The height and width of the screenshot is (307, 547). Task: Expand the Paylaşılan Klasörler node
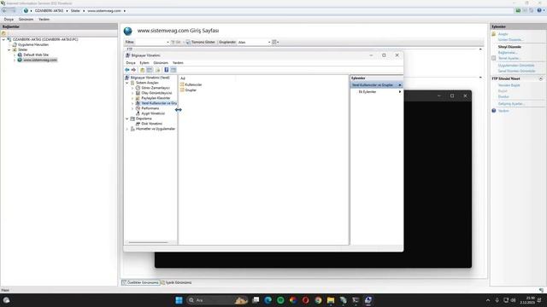pyautogui.click(x=132, y=98)
